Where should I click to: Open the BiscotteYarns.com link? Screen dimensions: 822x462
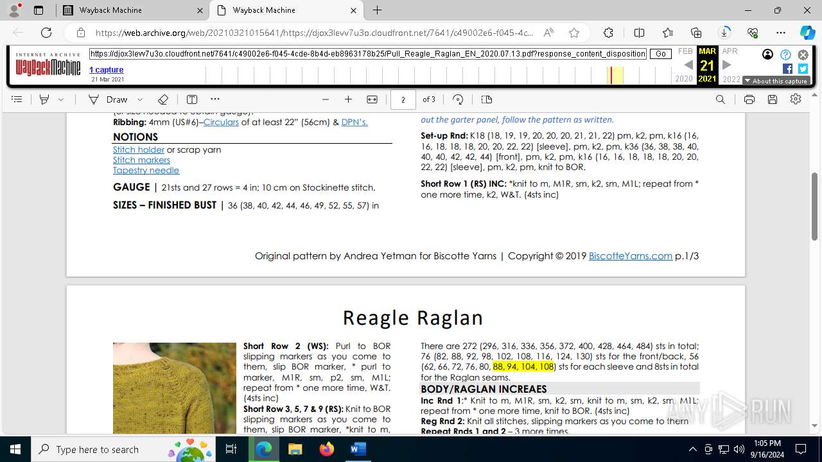click(631, 255)
